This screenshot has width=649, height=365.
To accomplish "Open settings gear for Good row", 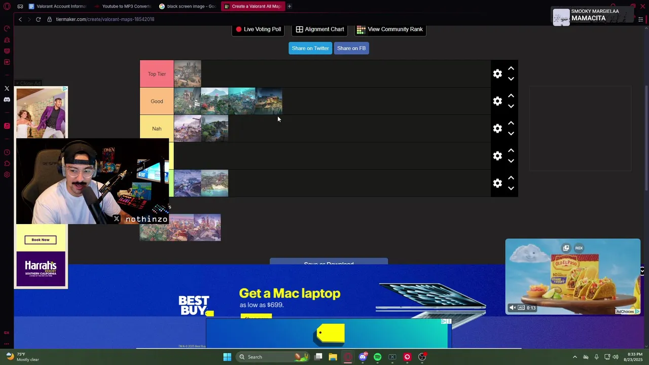I will (497, 101).
